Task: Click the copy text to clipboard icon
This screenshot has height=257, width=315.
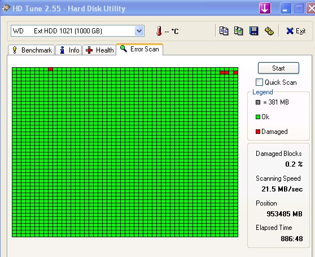Action: point(224,31)
